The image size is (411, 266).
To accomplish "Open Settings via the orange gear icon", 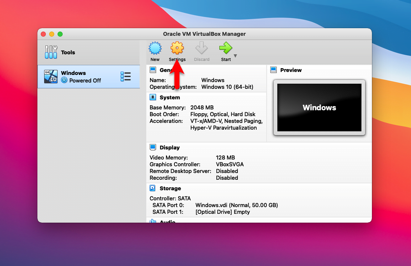I will pyautogui.click(x=177, y=48).
